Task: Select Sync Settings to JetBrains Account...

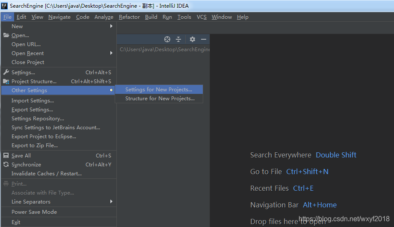Action: pos(59,128)
